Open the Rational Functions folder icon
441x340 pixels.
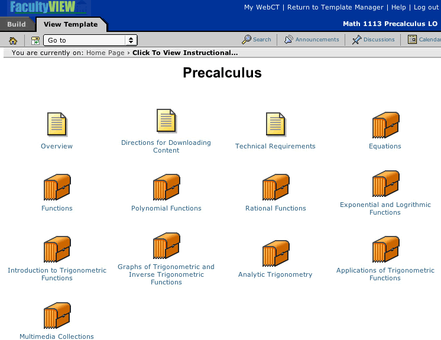point(276,187)
